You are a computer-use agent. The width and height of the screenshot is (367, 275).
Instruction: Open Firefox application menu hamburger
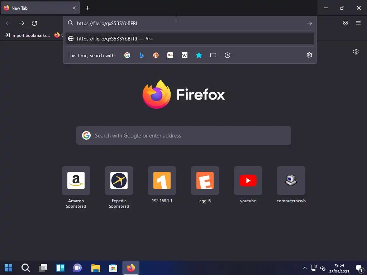pyautogui.click(x=358, y=23)
